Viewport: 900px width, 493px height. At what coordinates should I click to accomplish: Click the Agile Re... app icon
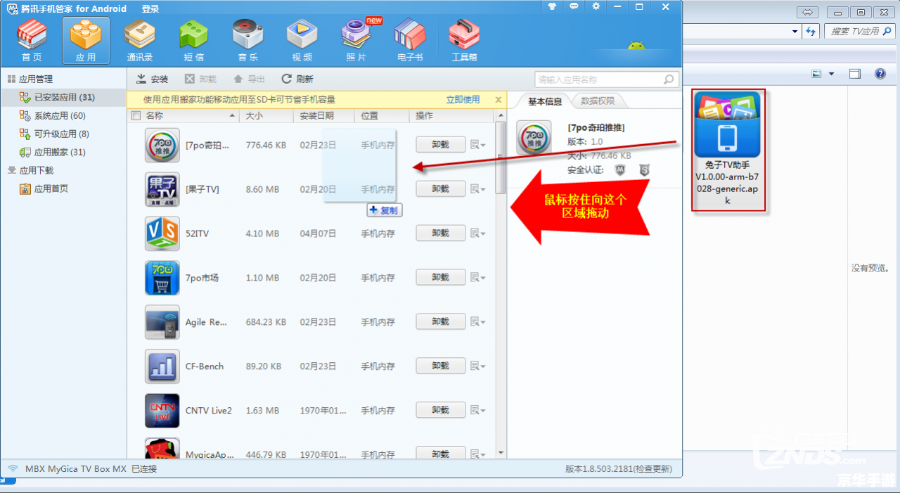162,322
